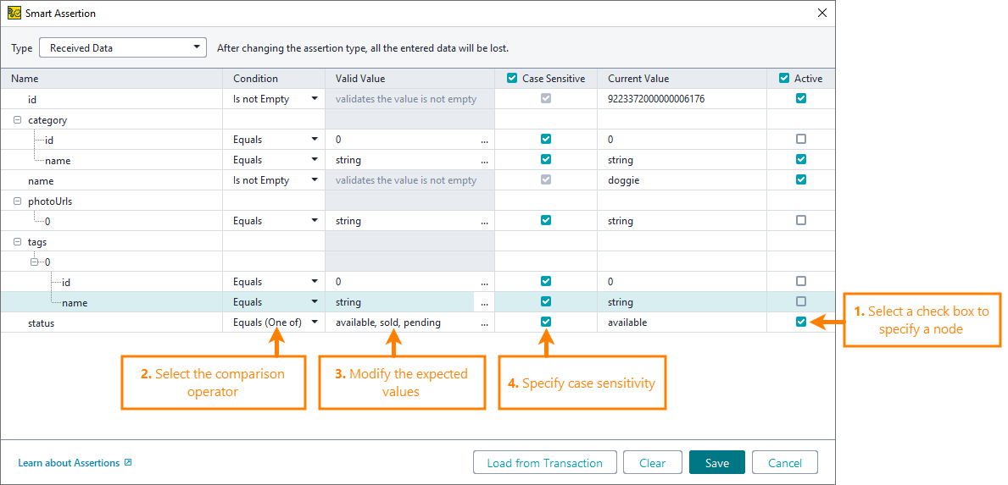Enable Active for tags 0 id row
Image resolution: width=1008 pixels, height=485 pixels.
click(x=800, y=281)
